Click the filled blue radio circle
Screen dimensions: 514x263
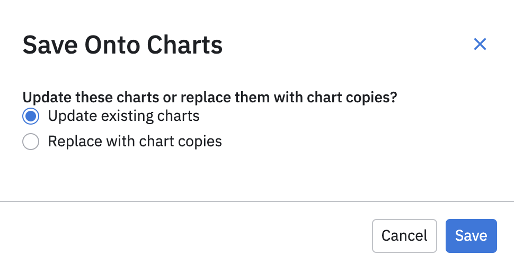coord(31,116)
